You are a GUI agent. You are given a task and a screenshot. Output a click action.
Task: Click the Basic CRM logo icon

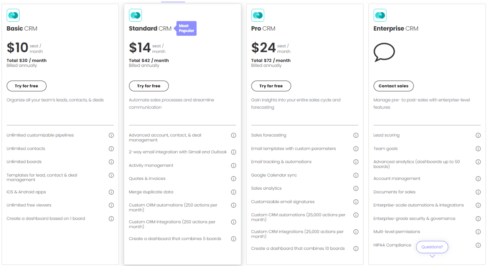[x=13, y=15]
